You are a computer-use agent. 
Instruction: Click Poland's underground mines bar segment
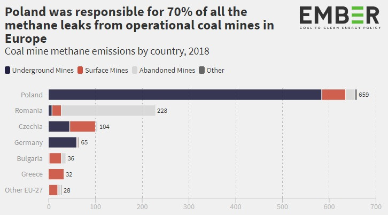[x=184, y=95]
